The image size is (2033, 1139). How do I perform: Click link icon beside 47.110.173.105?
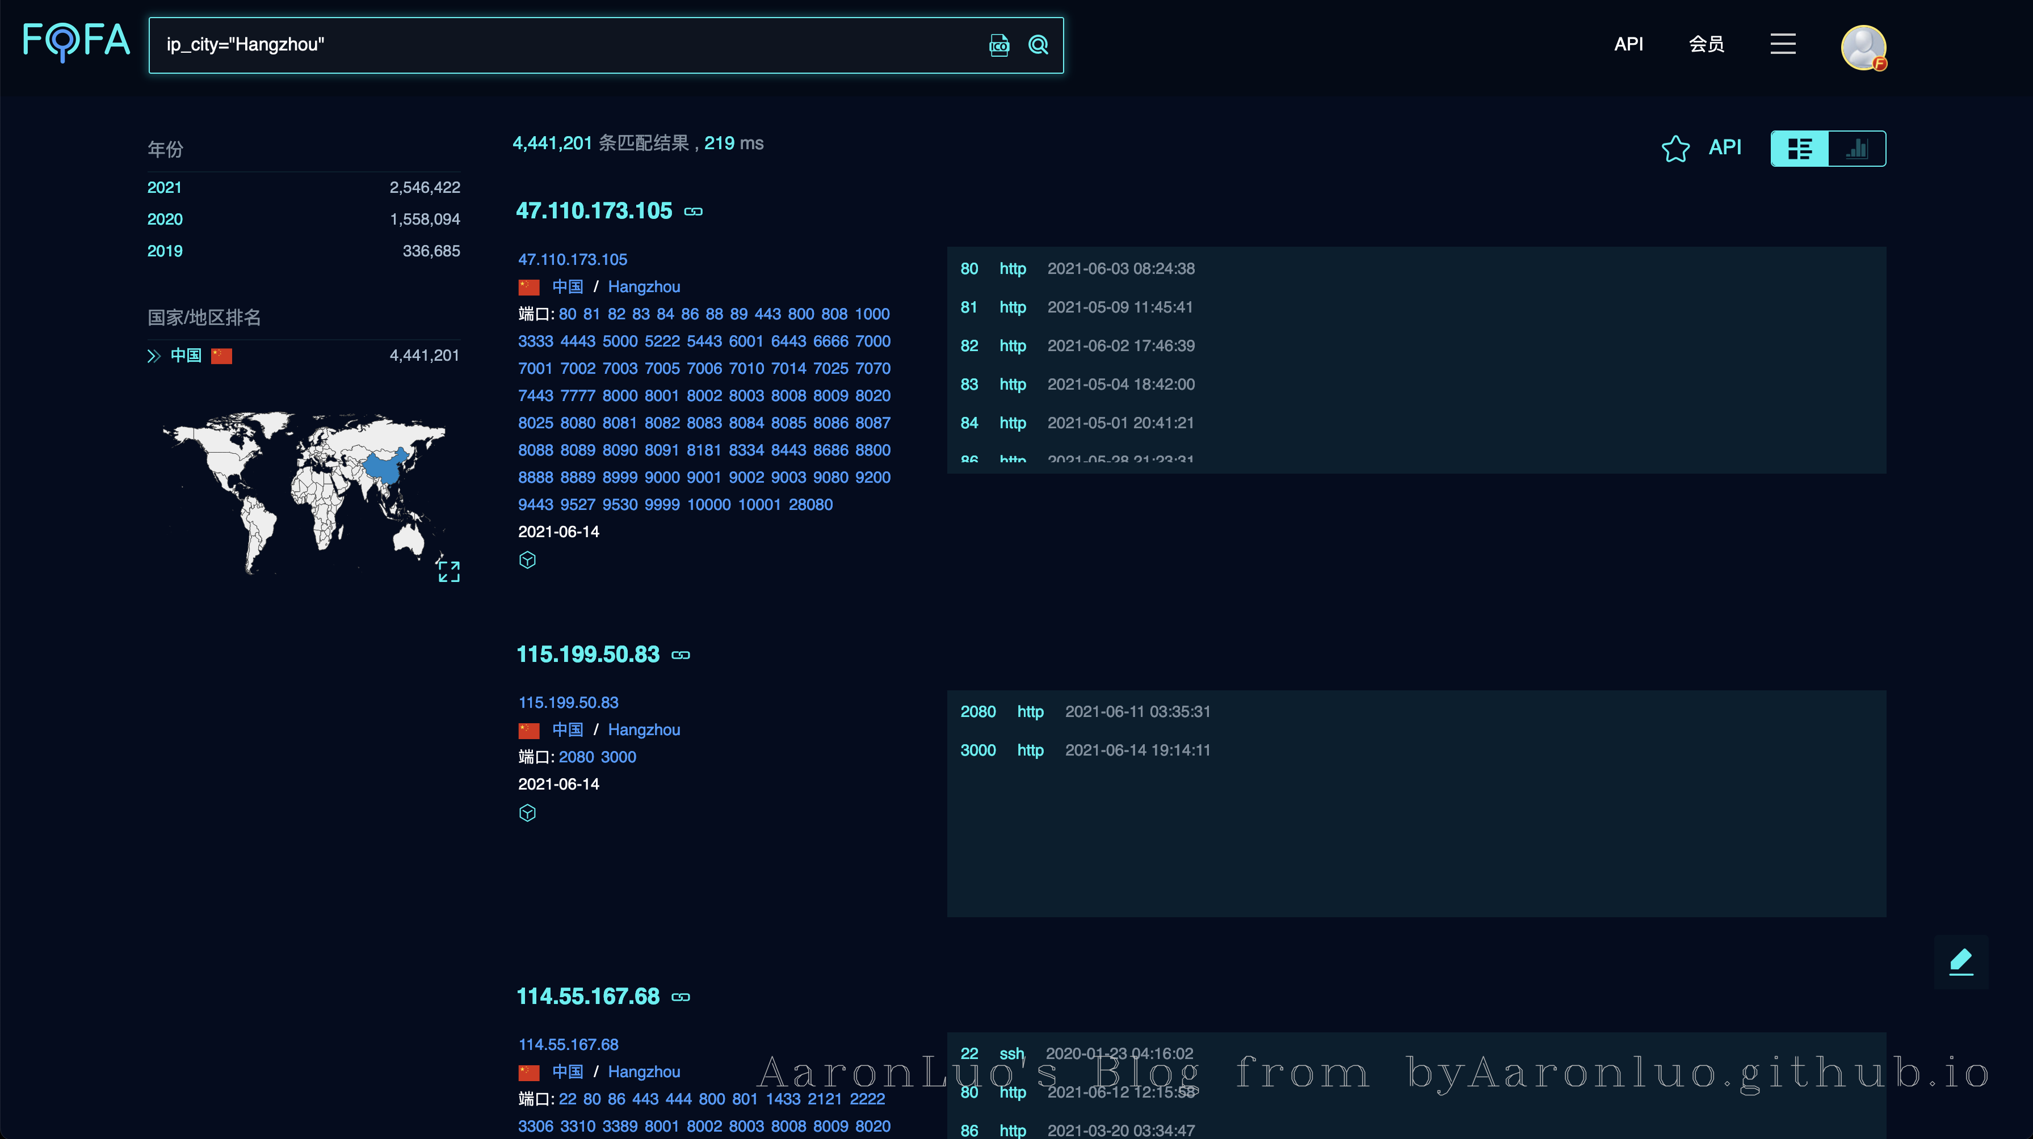[693, 212]
